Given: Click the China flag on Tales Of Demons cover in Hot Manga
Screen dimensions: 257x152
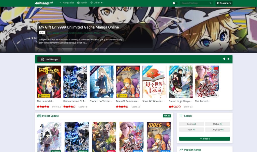Looking at the screenshot, I should (x=137, y=68).
